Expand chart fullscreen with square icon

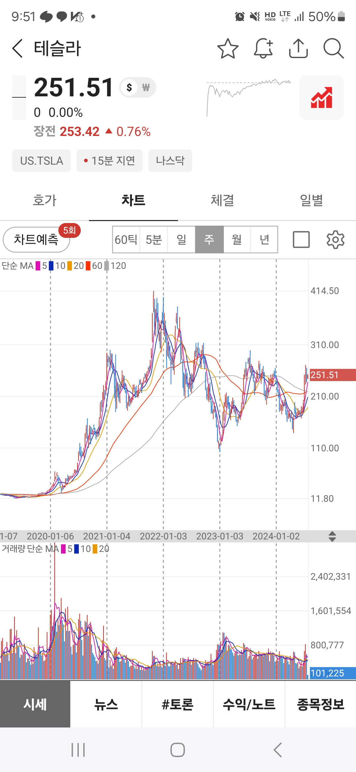[301, 240]
